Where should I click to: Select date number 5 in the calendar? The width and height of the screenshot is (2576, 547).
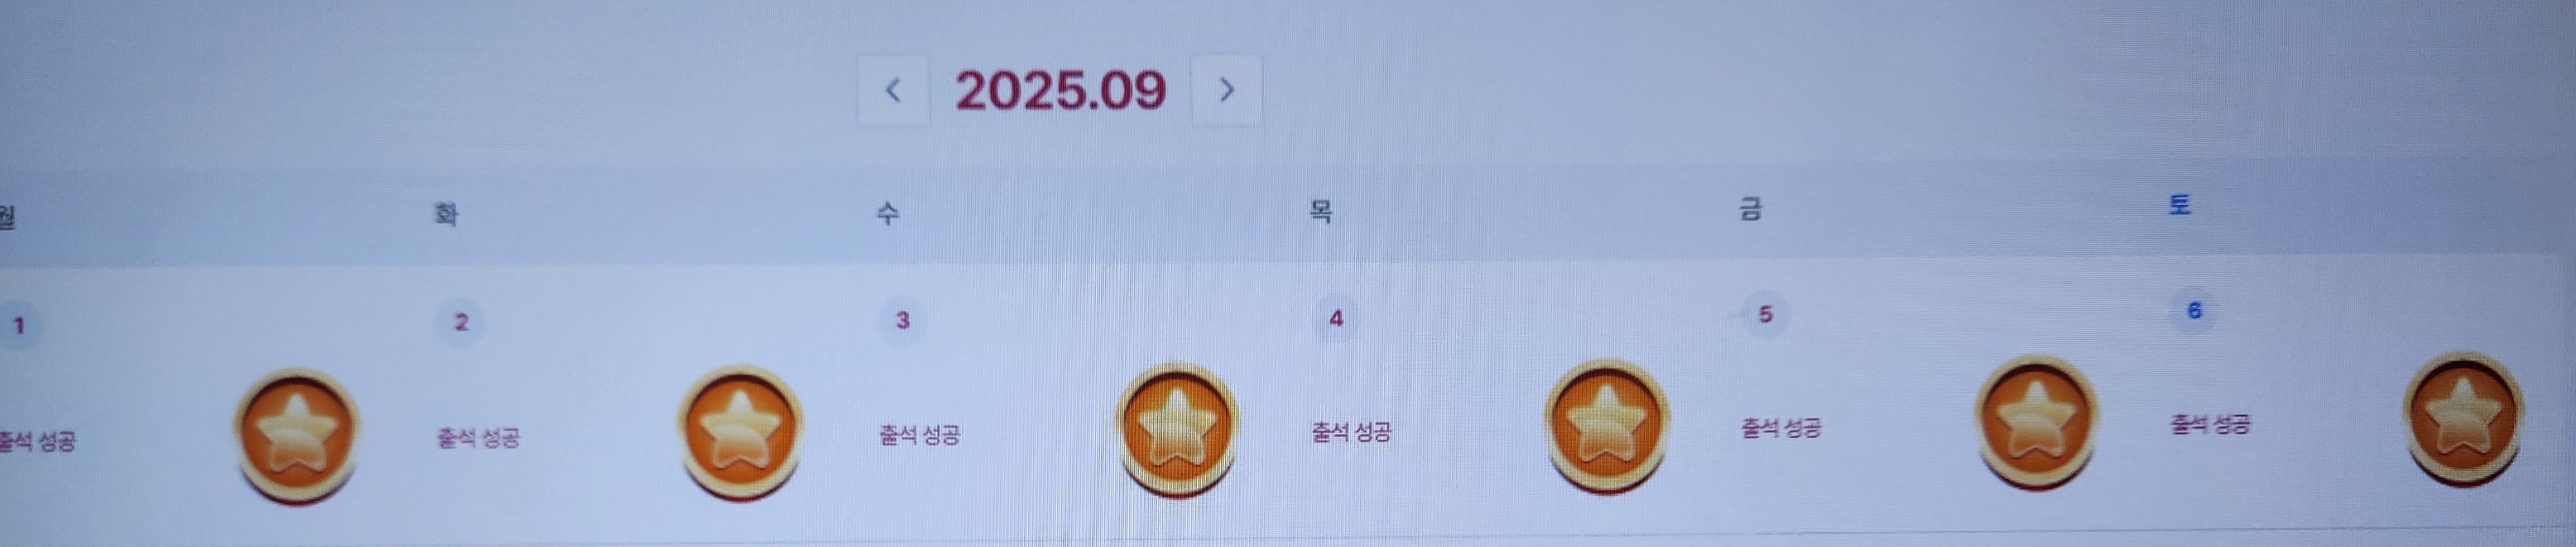point(1765,314)
